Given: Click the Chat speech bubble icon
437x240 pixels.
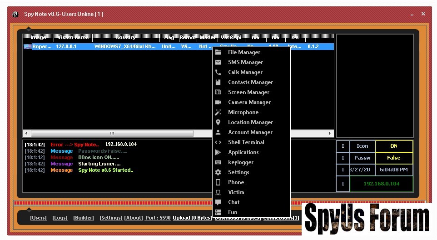Looking at the screenshot, I should 218,202.
